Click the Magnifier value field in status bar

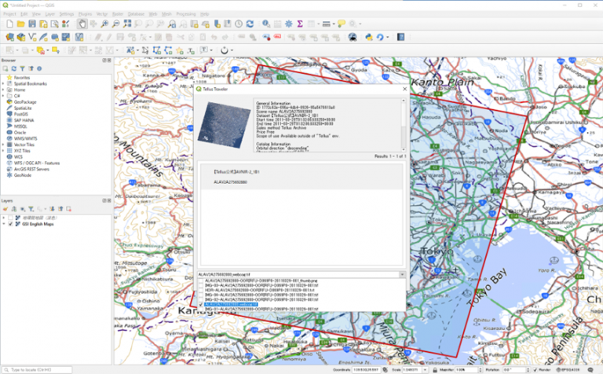coord(466,370)
